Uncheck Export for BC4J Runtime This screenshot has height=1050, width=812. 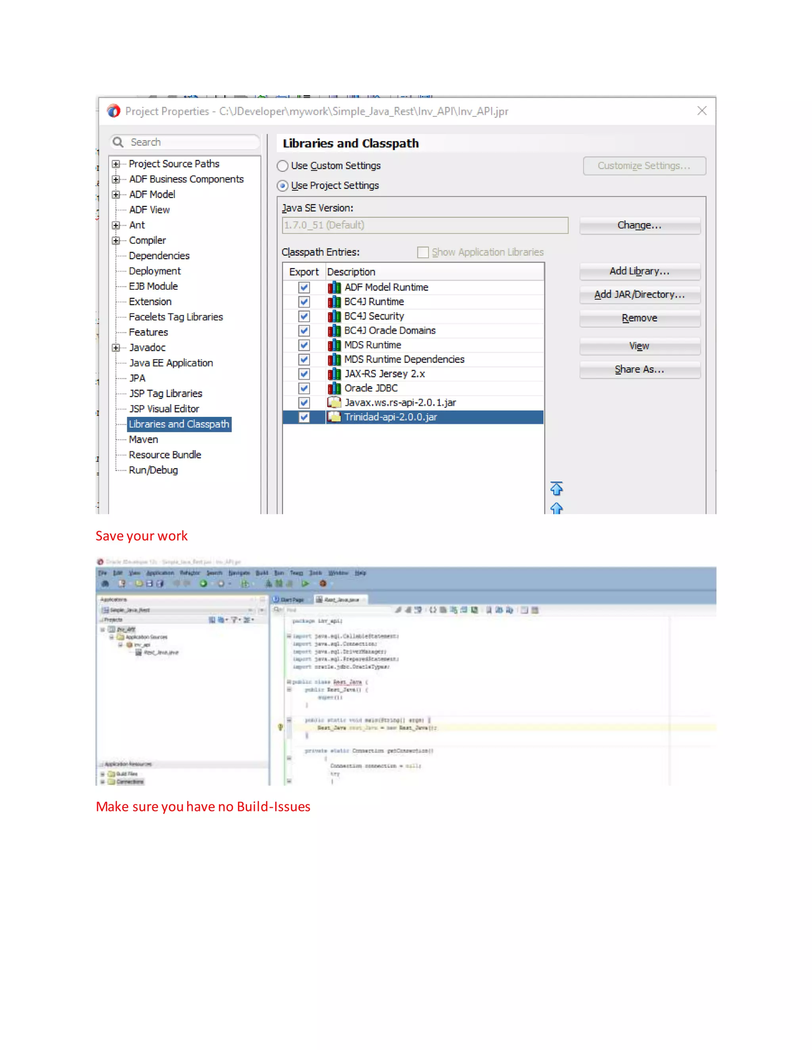point(304,302)
